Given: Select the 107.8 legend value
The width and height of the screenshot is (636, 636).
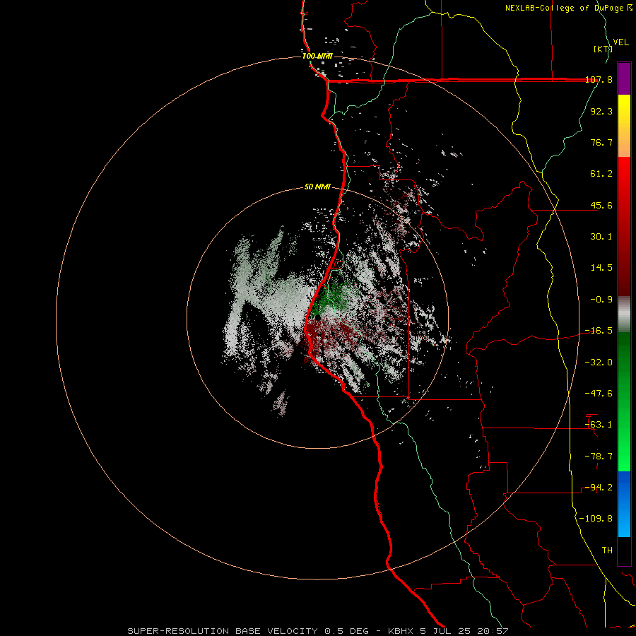Looking at the screenshot, I should [599, 79].
